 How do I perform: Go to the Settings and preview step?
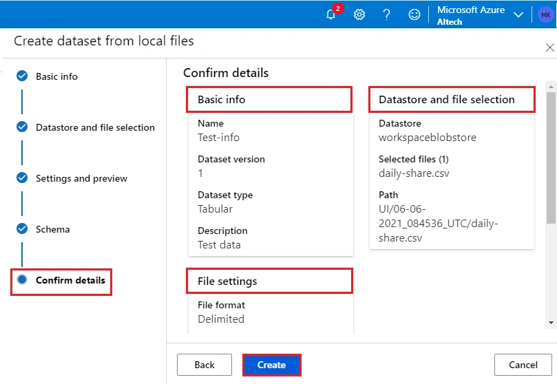(81, 178)
